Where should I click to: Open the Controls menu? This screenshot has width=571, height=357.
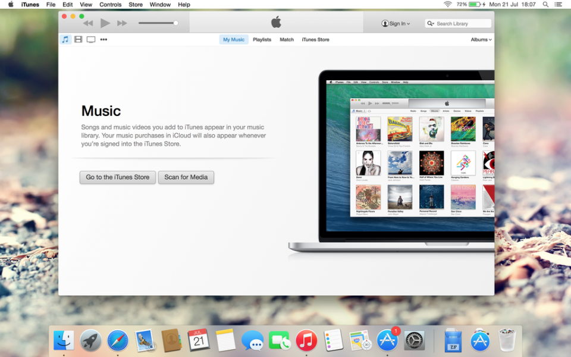[110, 5]
